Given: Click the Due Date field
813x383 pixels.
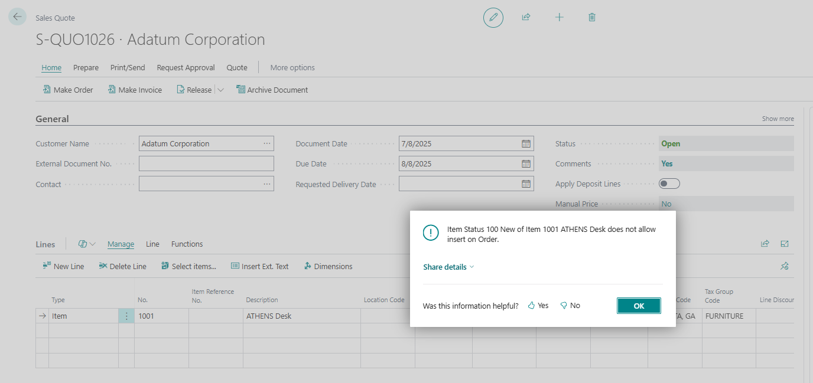Looking at the screenshot, I should point(466,163).
